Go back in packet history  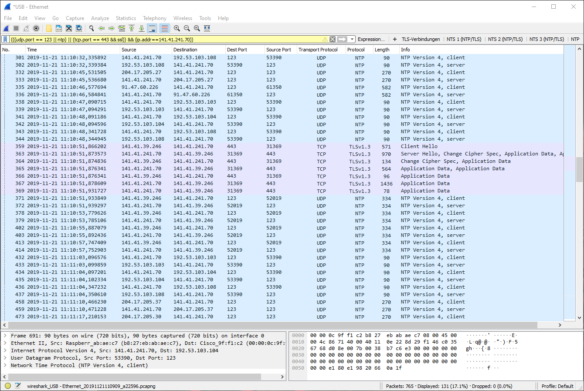[102, 28]
